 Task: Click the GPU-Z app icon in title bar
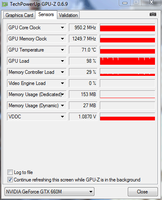pyautogui.click(x=5, y=4)
